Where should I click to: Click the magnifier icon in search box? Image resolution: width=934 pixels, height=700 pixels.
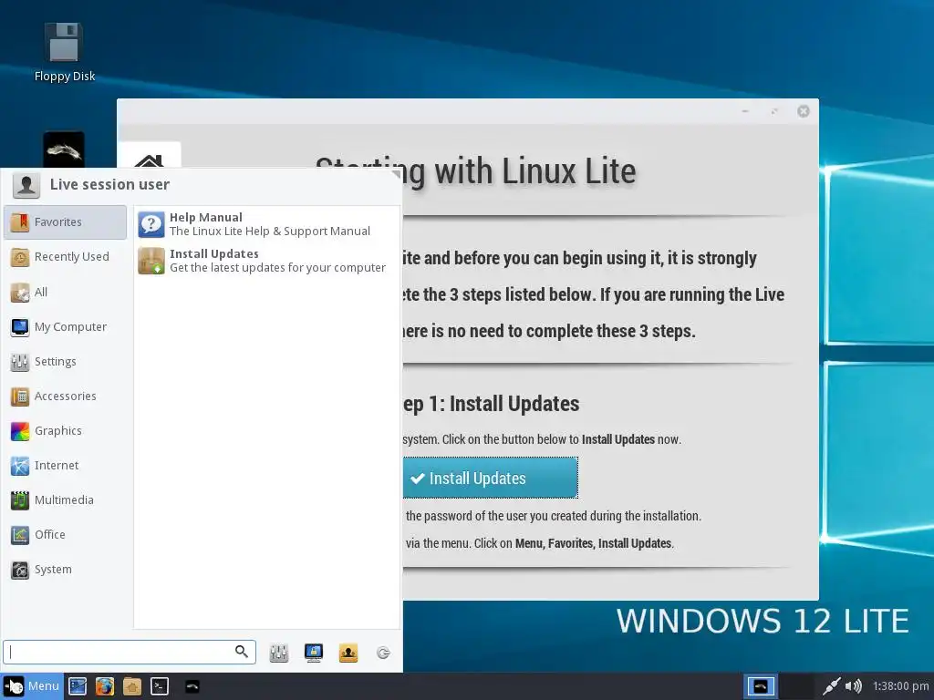point(241,652)
